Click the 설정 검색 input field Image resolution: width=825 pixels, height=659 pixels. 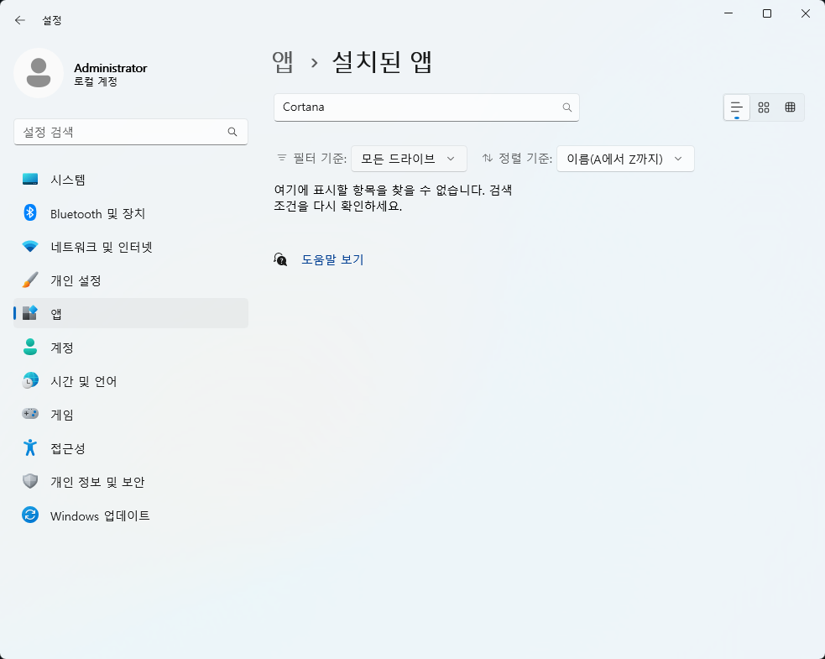click(x=130, y=132)
